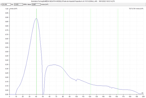Select the solid green cursor line at 40 Hz

tap(36, 52)
